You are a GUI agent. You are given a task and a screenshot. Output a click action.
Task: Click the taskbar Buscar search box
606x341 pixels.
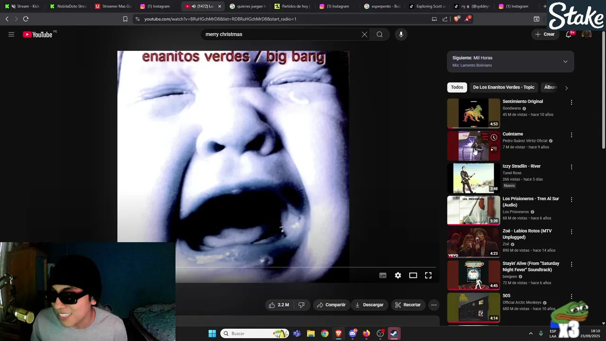point(255,333)
